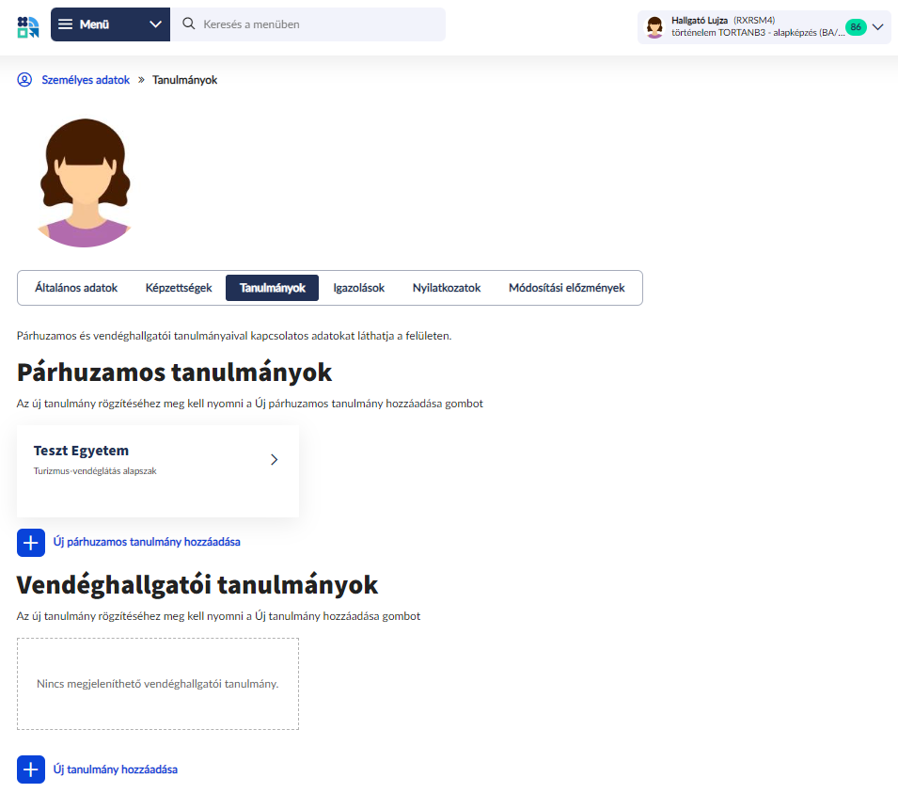Open the Igazolások tab
Viewport: 898px width, 793px height.
point(358,288)
